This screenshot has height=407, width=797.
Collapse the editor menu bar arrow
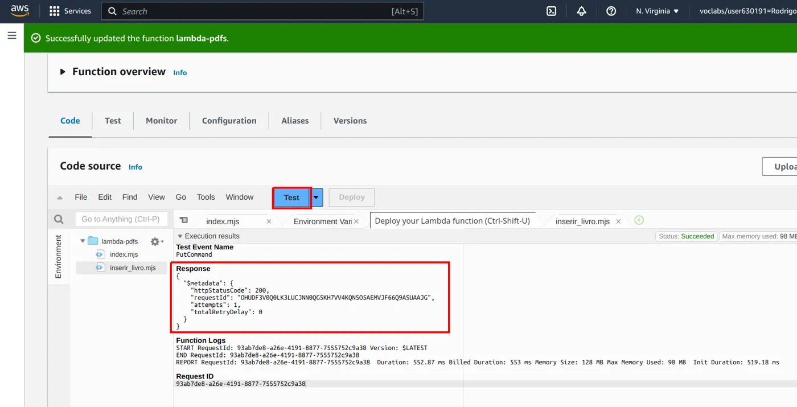tap(60, 198)
